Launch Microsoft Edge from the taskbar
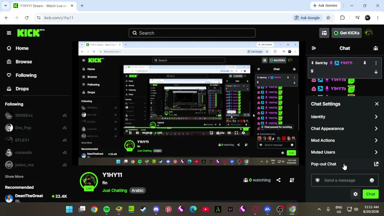 click(x=193, y=209)
